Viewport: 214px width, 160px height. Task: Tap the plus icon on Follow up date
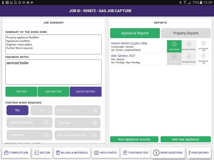pyautogui.click(x=95, y=110)
